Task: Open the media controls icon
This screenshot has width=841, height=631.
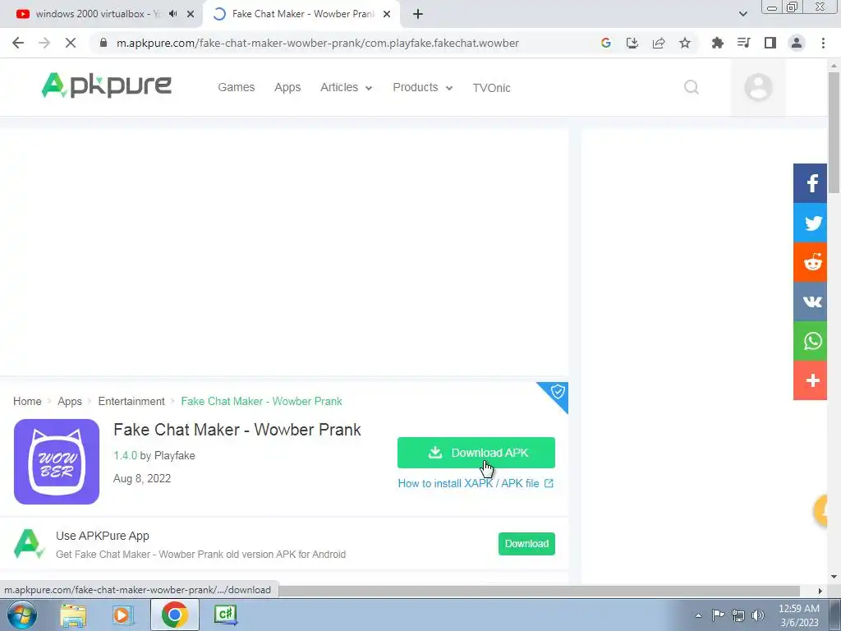Action: point(743,43)
